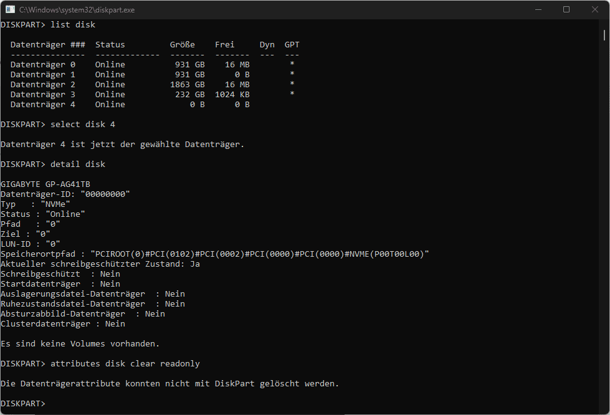Click the Datenträgerattribute error message line

coord(169,383)
